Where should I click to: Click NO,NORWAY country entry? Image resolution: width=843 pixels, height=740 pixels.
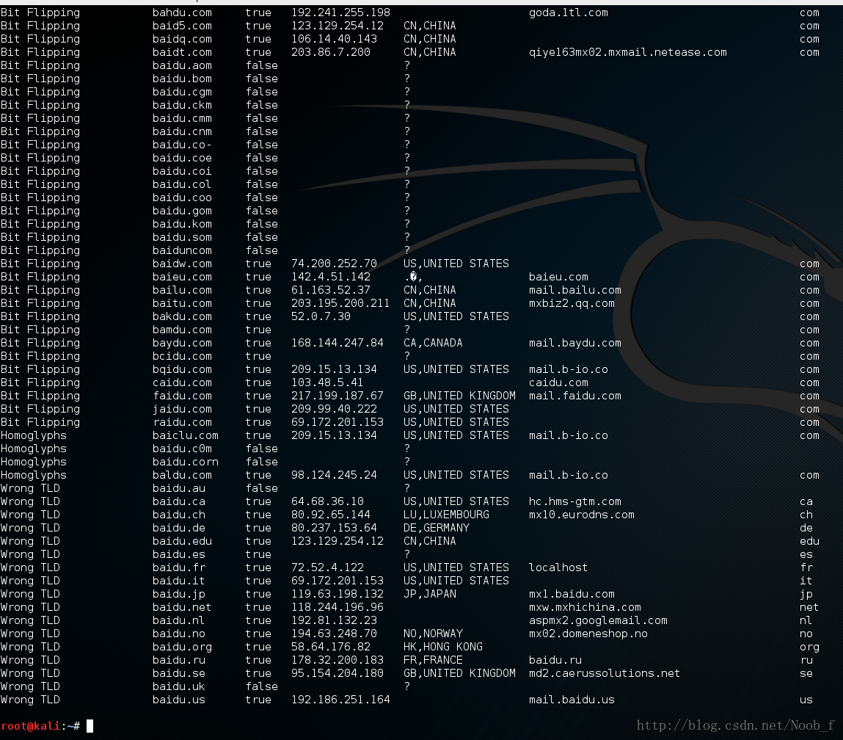click(x=433, y=634)
